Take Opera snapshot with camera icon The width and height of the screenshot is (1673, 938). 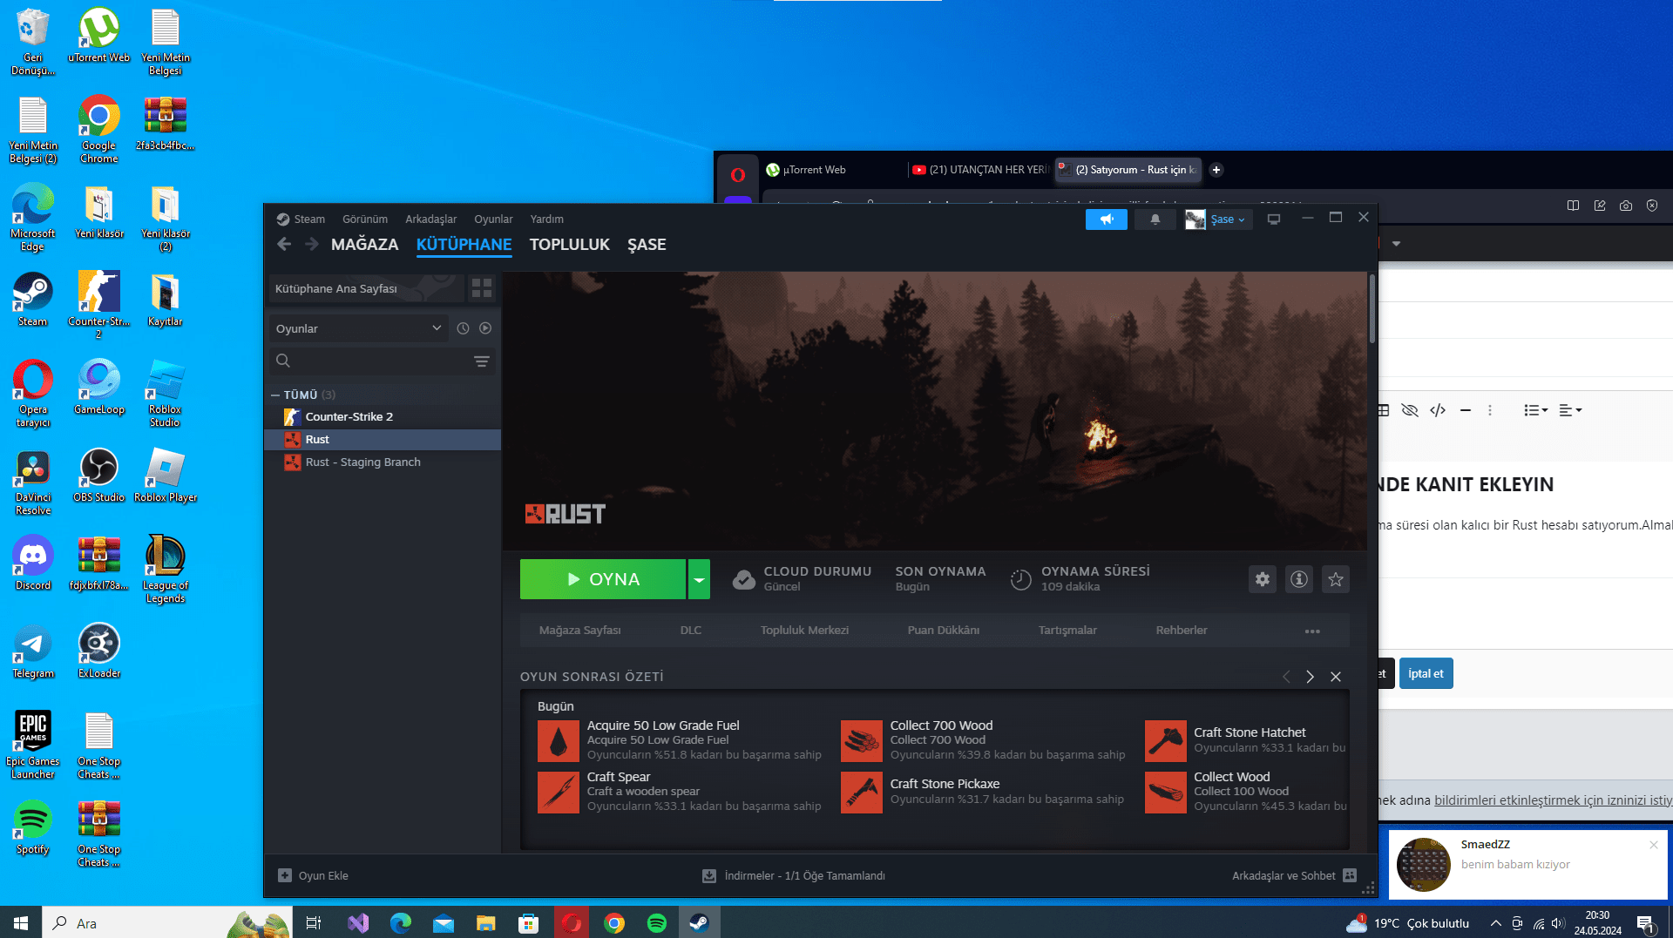(x=1626, y=206)
